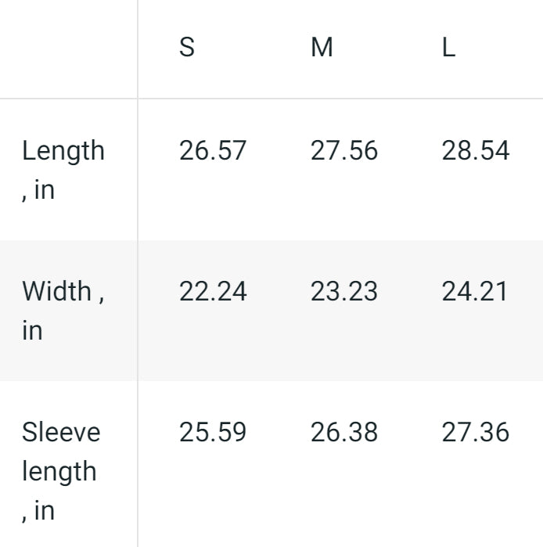Click the 'in' unit below the Width label
This screenshot has height=547, width=543.
point(32,331)
